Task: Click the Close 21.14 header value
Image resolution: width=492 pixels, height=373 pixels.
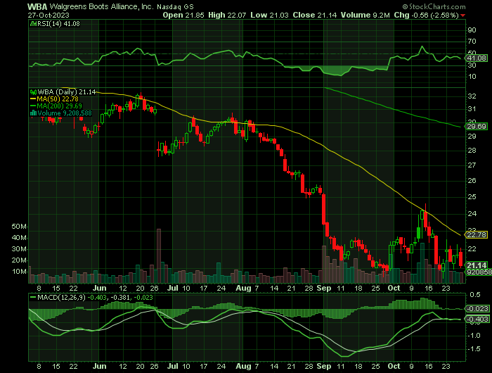Action: pyautogui.click(x=315, y=15)
